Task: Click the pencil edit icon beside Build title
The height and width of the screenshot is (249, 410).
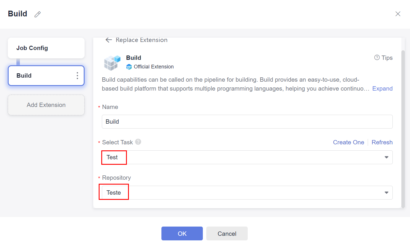Action: pyautogui.click(x=37, y=14)
